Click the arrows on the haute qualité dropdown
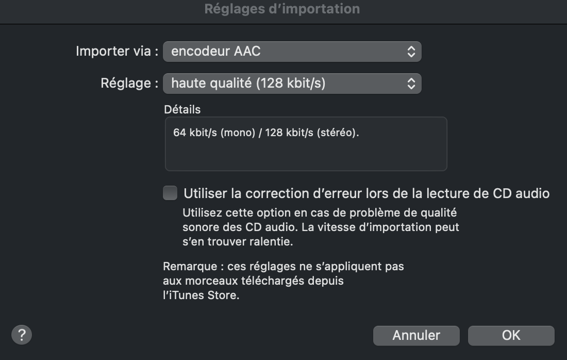 click(x=411, y=84)
